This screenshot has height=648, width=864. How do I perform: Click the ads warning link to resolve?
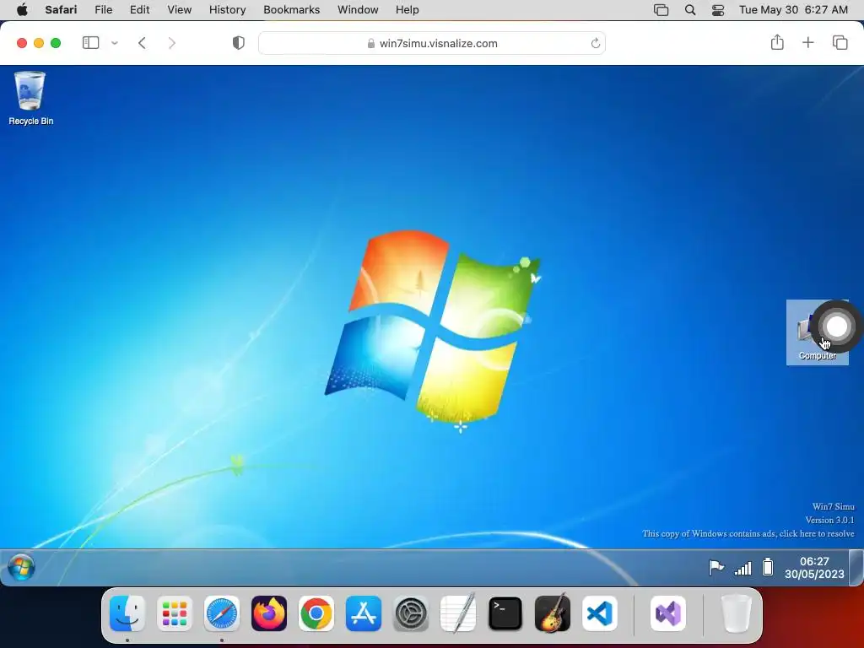(x=748, y=533)
